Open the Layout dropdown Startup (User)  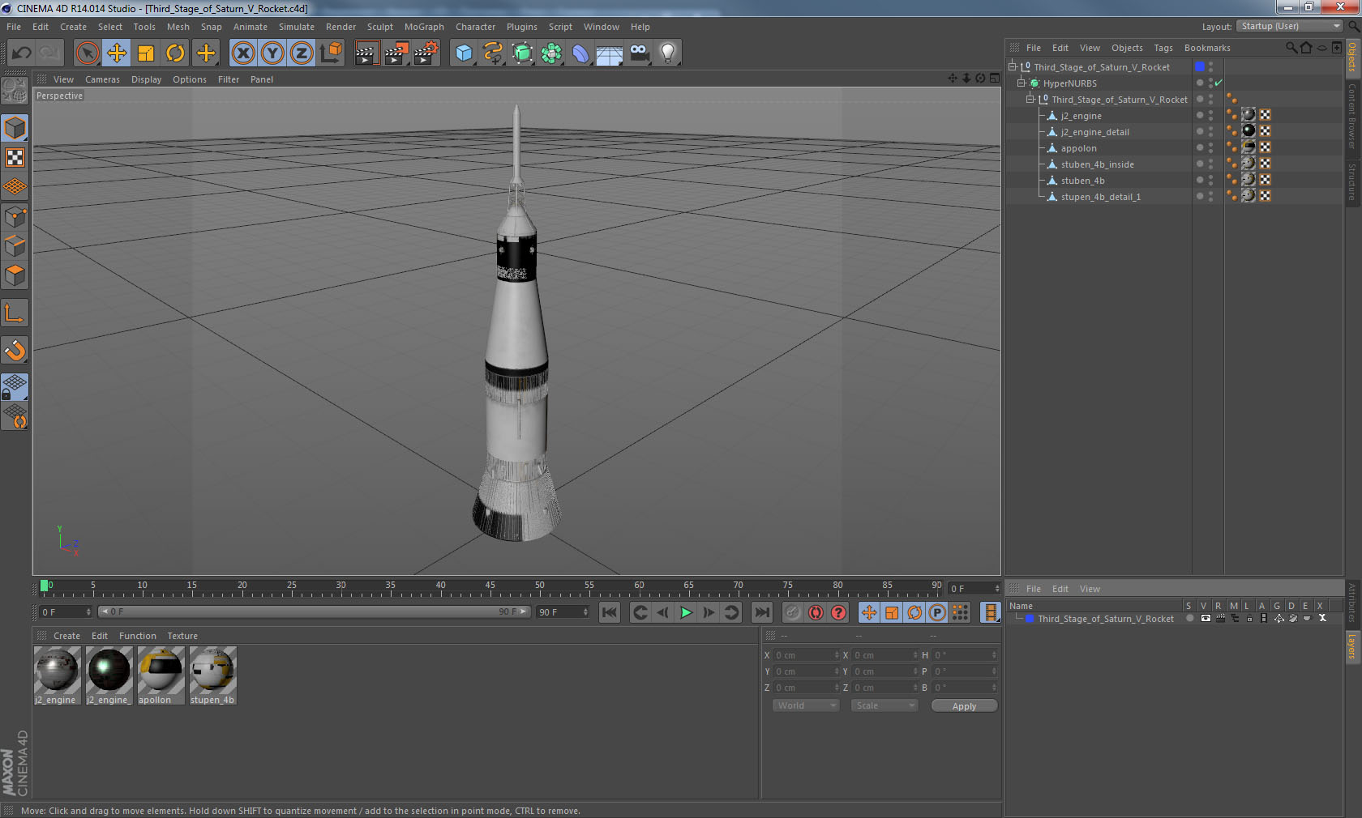click(1290, 27)
